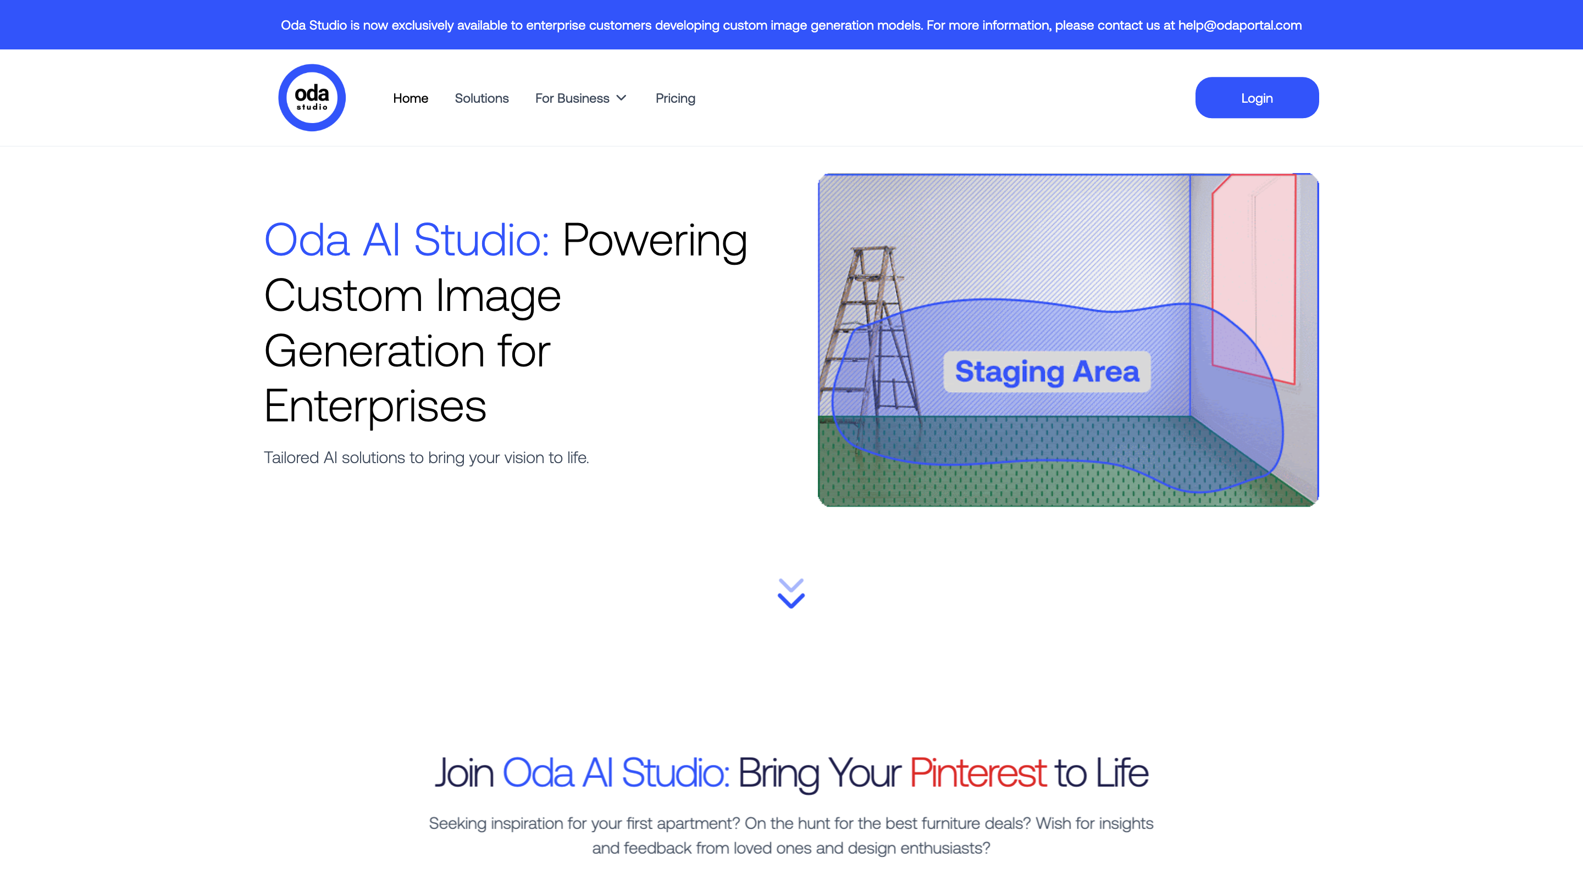Open the Solutions page

tap(482, 98)
